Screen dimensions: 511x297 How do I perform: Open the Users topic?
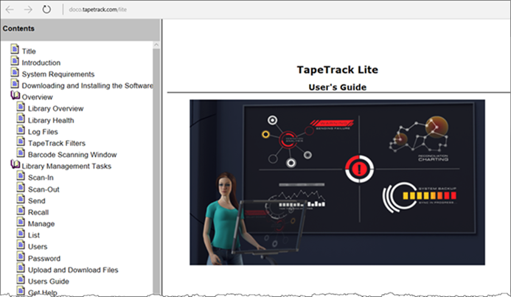coord(38,247)
